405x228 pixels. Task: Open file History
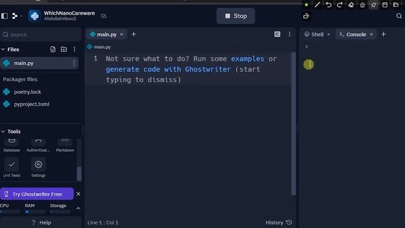point(278,222)
